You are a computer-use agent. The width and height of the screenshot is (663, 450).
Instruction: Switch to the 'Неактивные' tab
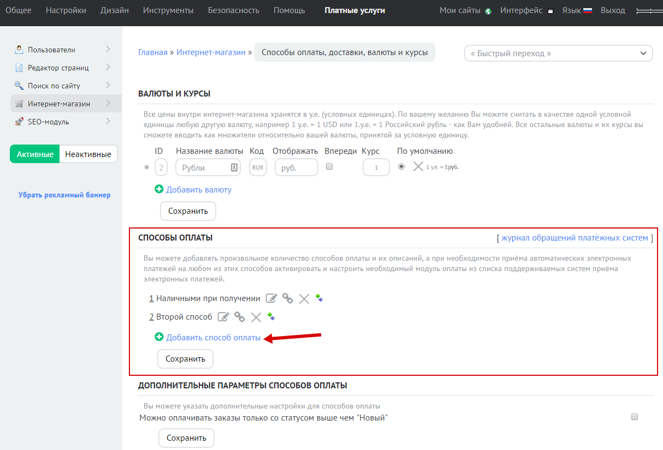(88, 154)
